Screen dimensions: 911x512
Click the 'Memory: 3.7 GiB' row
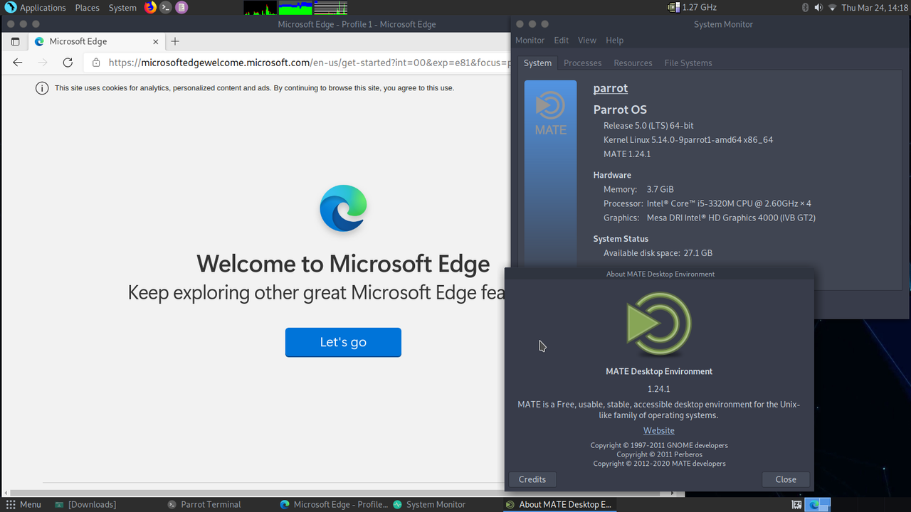click(638, 189)
